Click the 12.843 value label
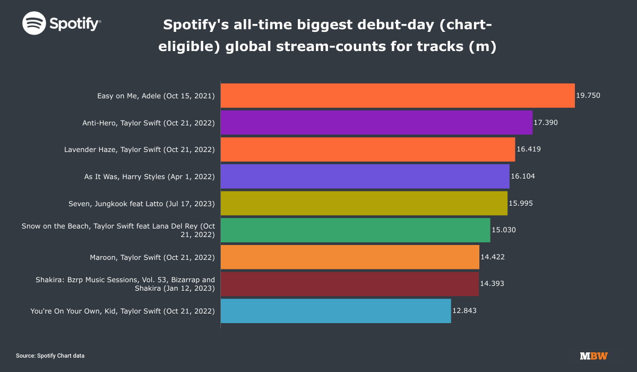 [464, 311]
